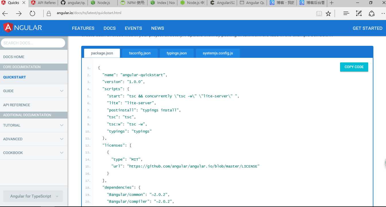Open DOCS HOME in sidebar

click(34, 57)
